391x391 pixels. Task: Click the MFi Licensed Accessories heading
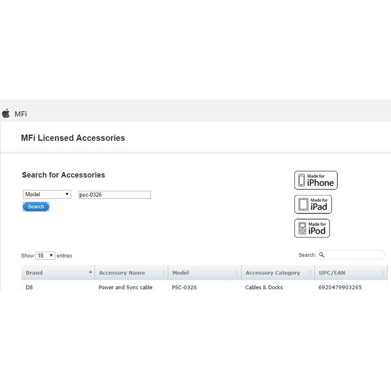point(73,138)
